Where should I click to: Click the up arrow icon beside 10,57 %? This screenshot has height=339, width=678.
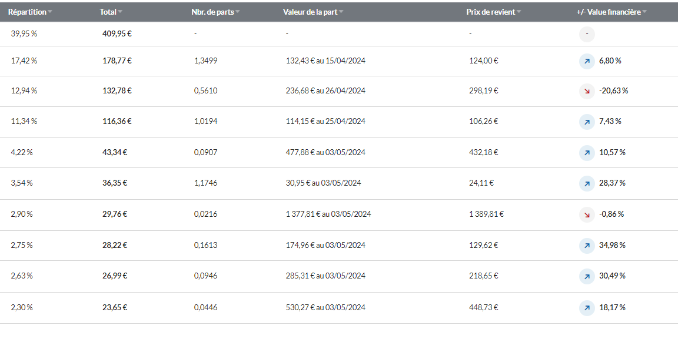point(587,153)
